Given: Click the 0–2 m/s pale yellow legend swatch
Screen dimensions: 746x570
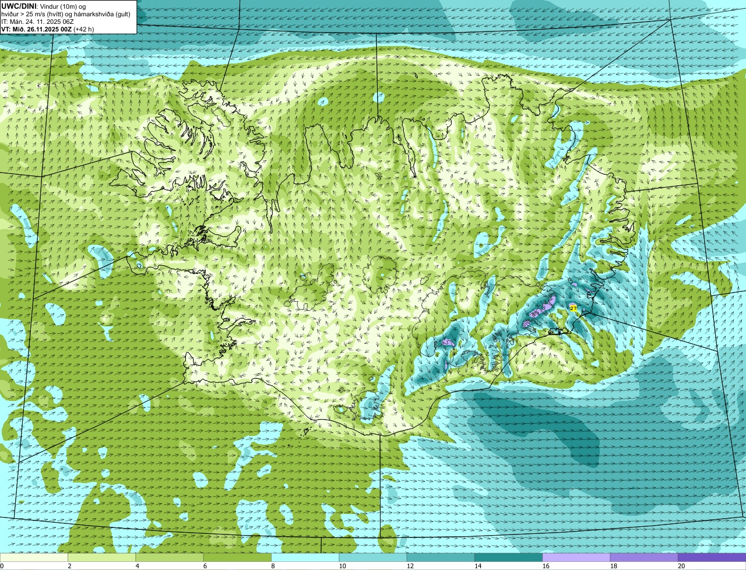Looking at the screenshot, I should point(34,557).
